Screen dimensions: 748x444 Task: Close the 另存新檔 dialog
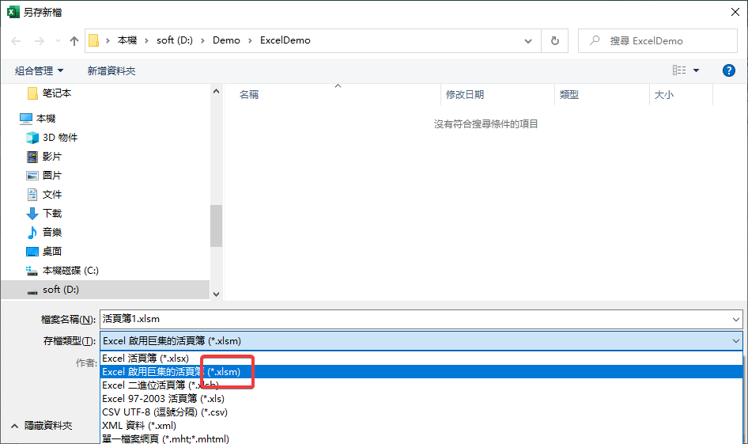pyautogui.click(x=735, y=12)
